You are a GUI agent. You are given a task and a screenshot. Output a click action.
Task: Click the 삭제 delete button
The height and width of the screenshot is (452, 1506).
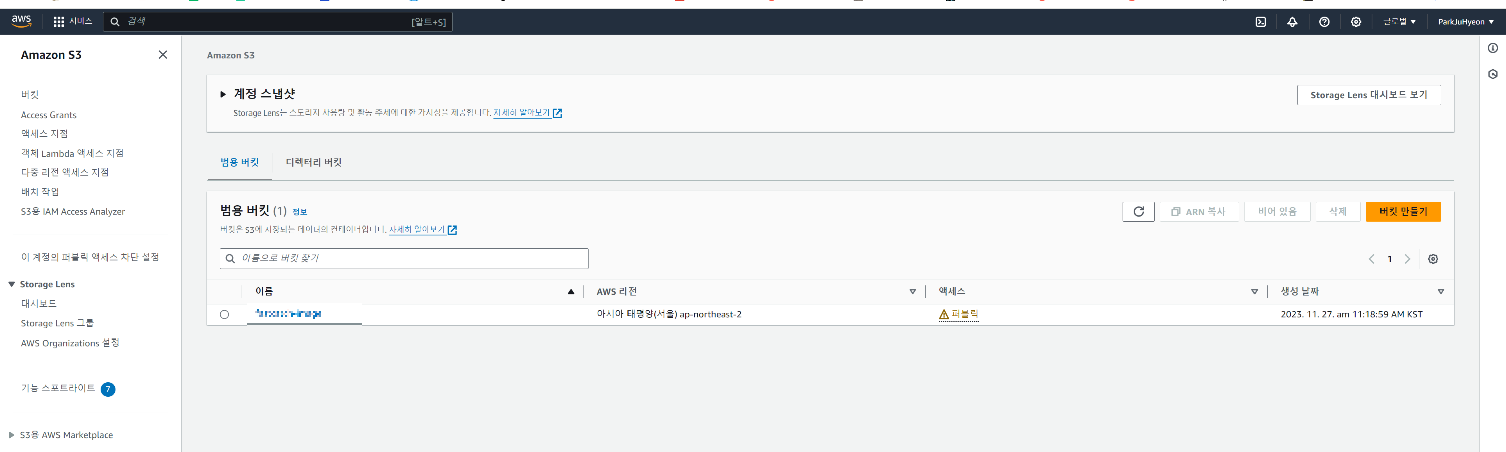click(1338, 211)
